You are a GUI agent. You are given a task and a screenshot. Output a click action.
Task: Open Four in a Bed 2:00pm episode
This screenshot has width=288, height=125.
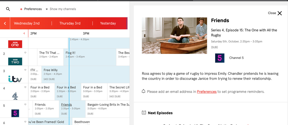tap(41, 92)
